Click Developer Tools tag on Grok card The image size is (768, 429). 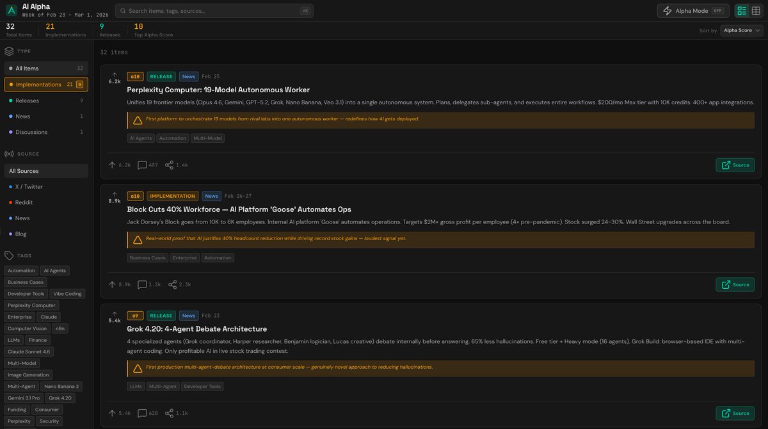pos(202,387)
